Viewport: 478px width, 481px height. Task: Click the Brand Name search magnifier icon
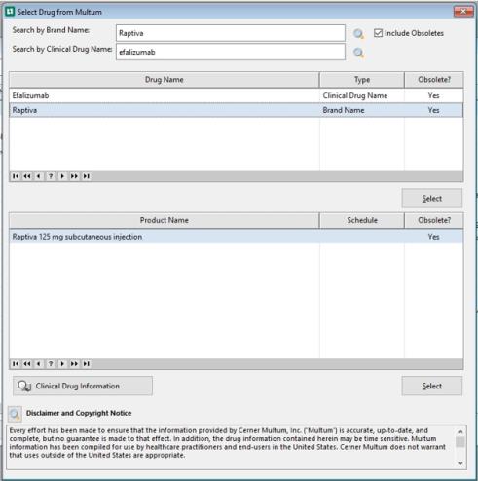click(x=358, y=33)
